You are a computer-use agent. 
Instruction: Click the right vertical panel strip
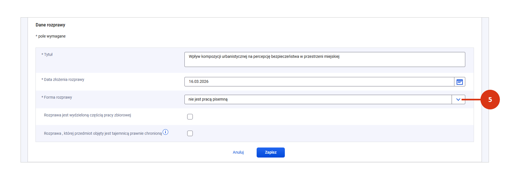coord(485,90)
